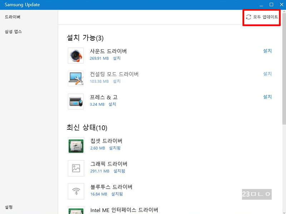Install 사운드 드라이버 with right-side 설치 link

pyautogui.click(x=267, y=51)
